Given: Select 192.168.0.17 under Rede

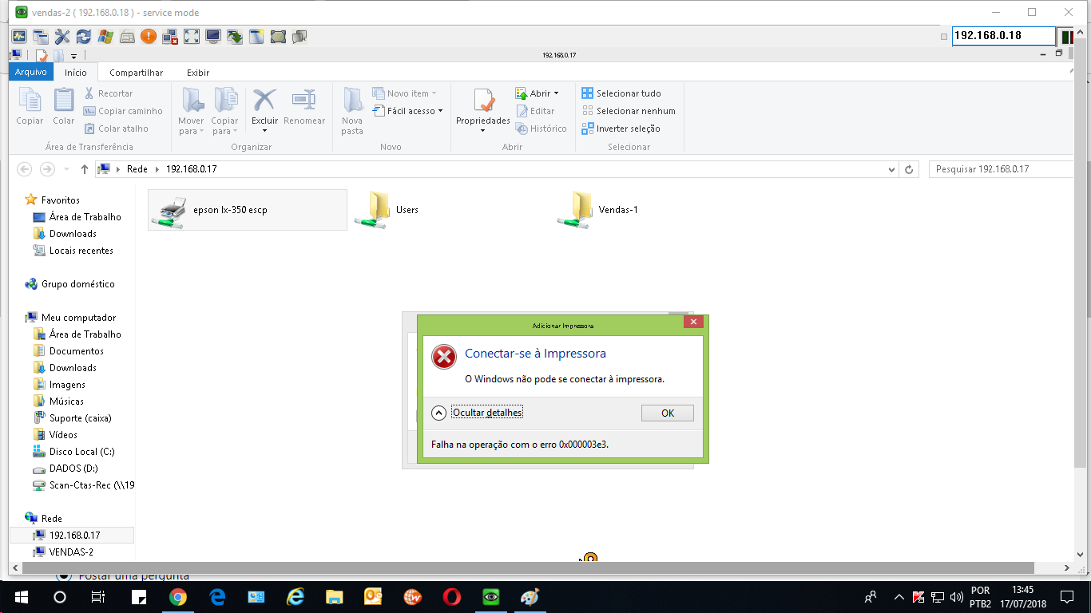Looking at the screenshot, I should (x=72, y=535).
